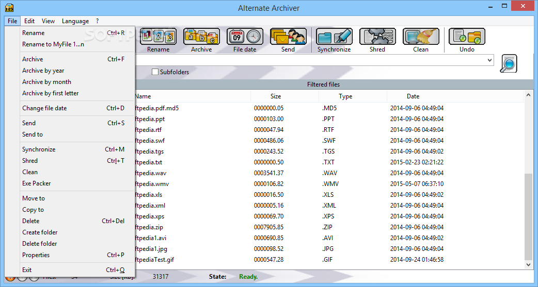
Task: Open the Edit menu
Action: click(x=29, y=21)
